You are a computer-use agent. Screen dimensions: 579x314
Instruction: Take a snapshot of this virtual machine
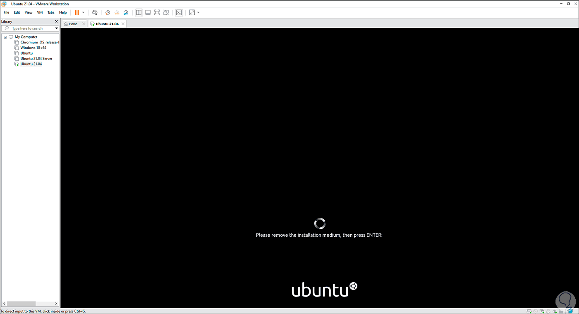tap(108, 12)
